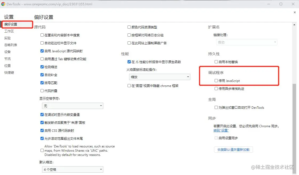Check 停用 JavaScript checkbox
This screenshot has height=175, width=299.
pyautogui.click(x=216, y=81)
